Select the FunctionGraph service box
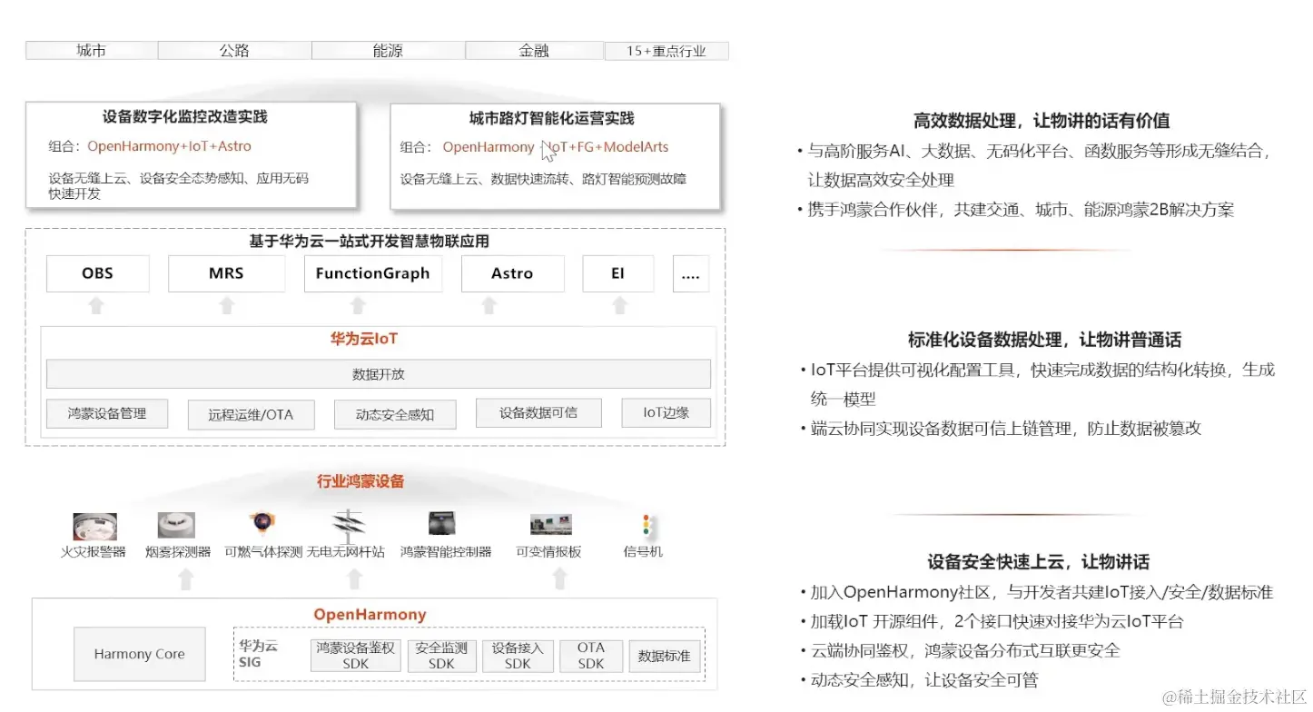 (373, 273)
